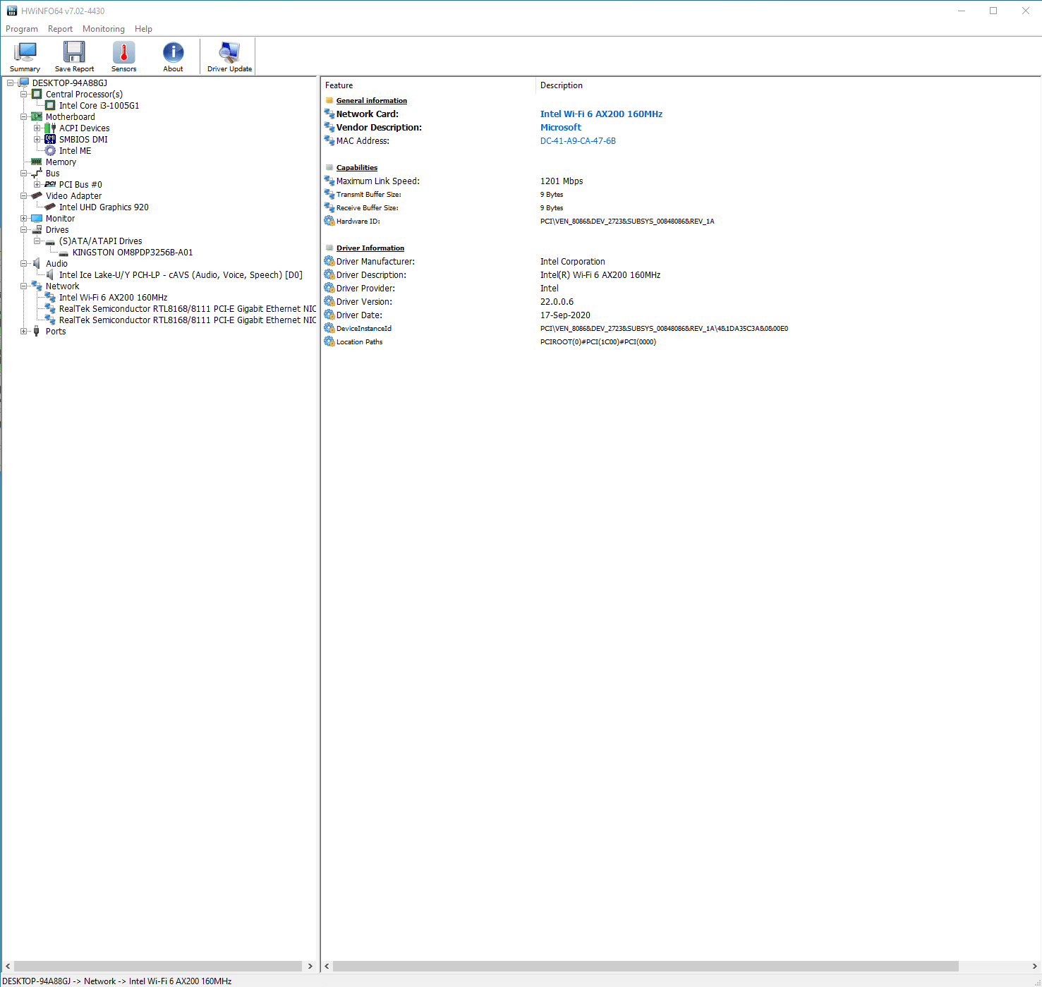Screen dimensions: 1042x987
Task: Click the Intel ME gear icon
Action: click(50, 150)
